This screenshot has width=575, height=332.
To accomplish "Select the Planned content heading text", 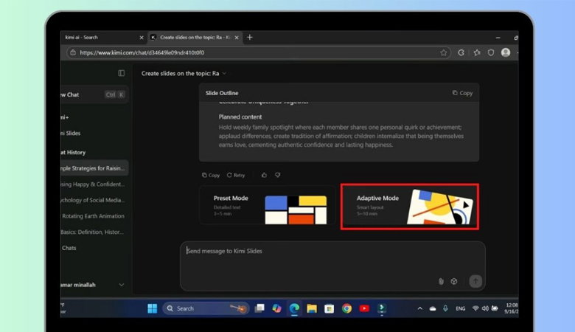I will (240, 117).
